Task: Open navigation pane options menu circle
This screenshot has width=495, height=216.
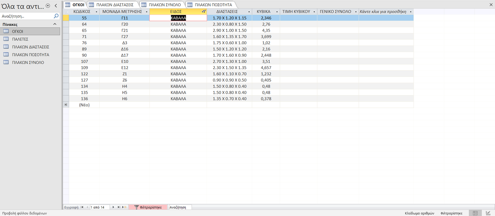Action: tap(48, 6)
